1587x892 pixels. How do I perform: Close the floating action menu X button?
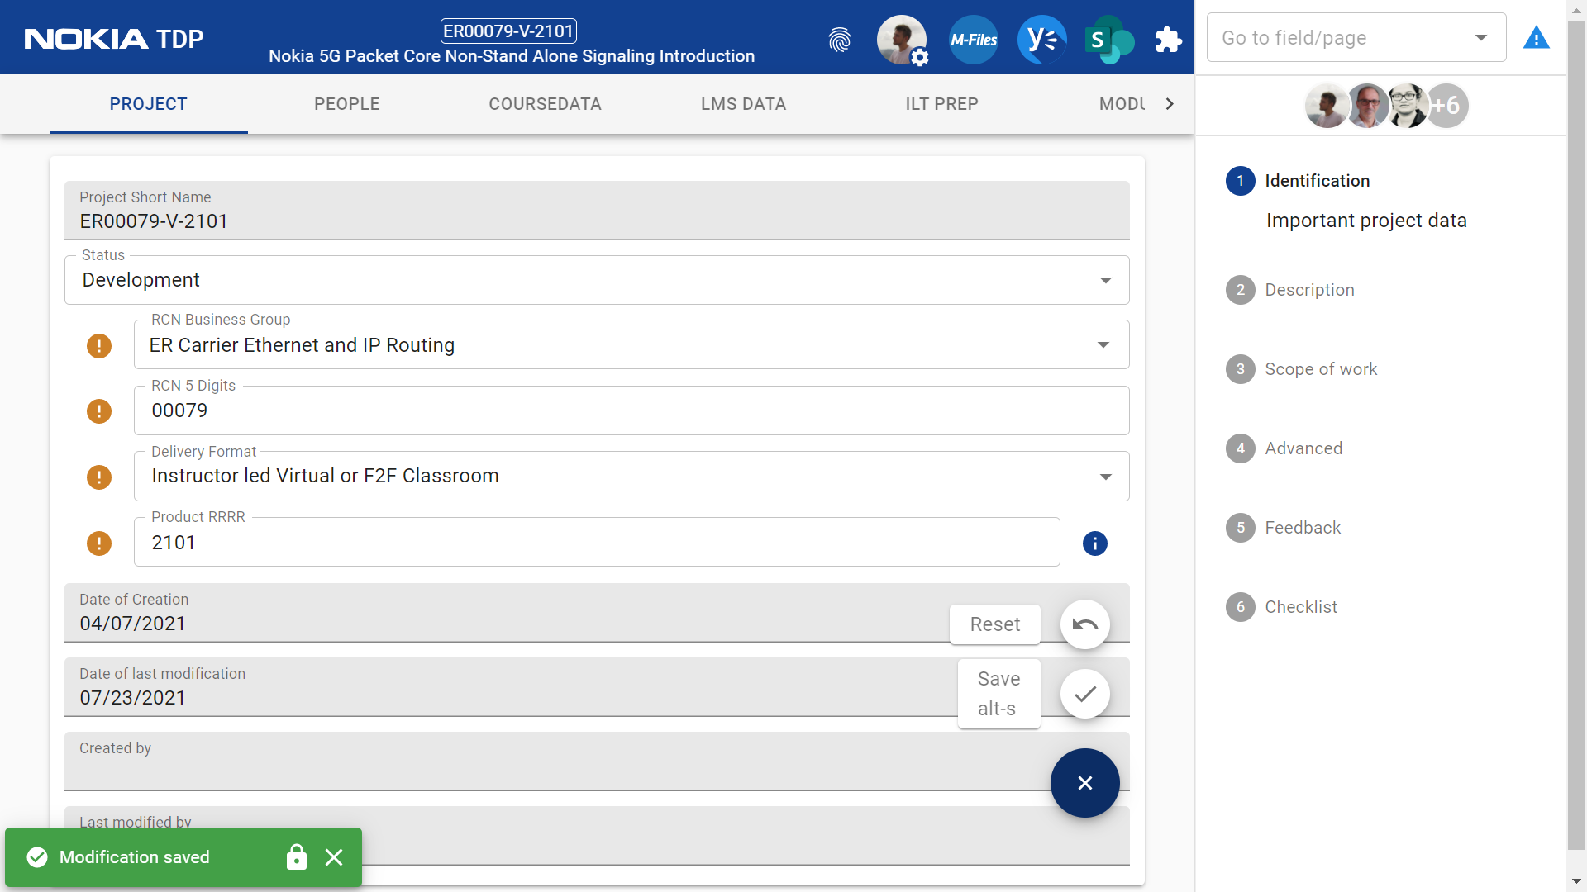(x=1084, y=783)
